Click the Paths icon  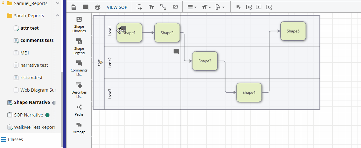tap(79, 110)
